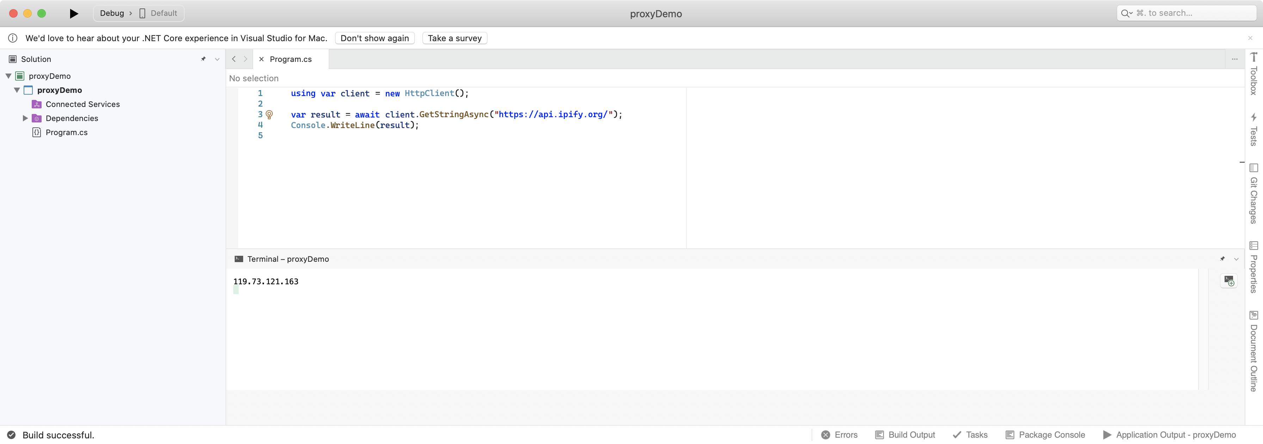Click the proxyDemo project icon
This screenshot has width=1263, height=444.
(29, 90)
